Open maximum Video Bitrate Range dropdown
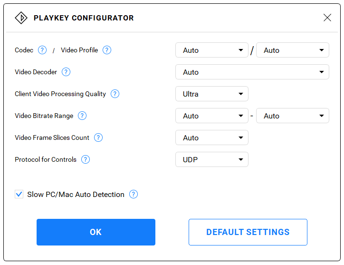 [292, 116]
